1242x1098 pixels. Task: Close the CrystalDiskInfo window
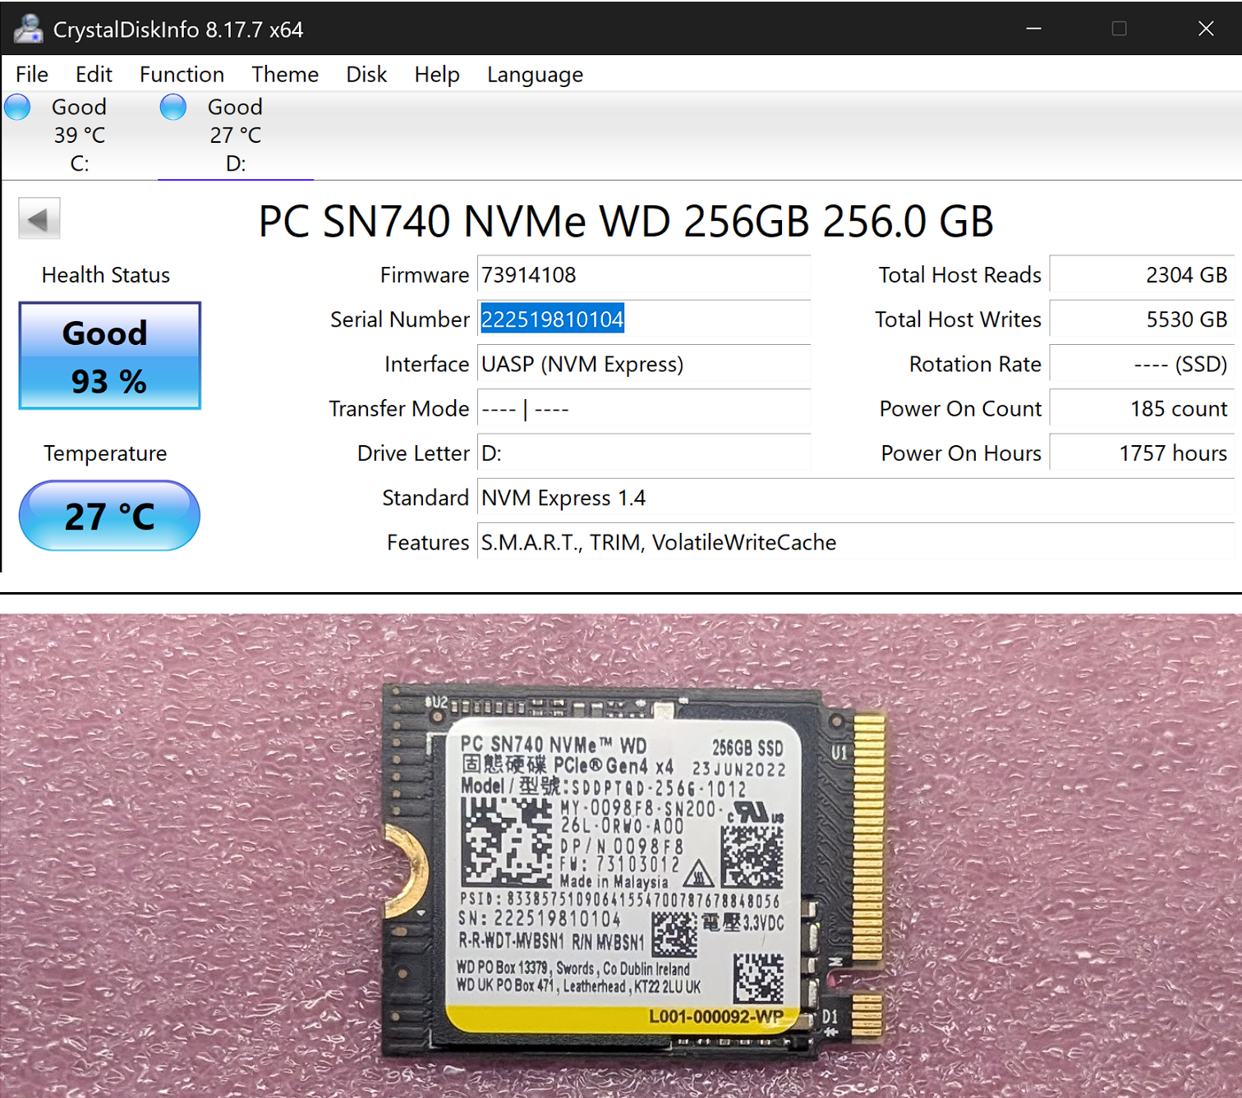click(1206, 29)
